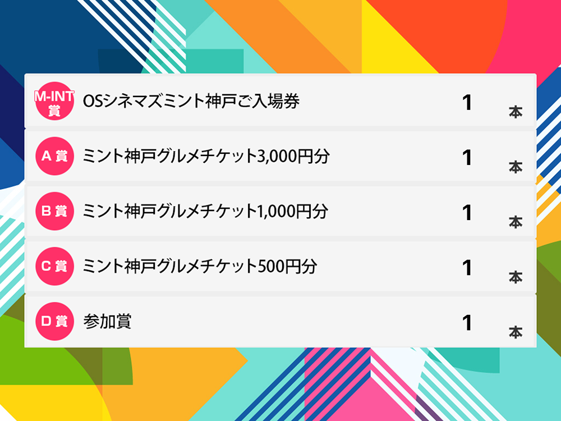Select the count number in A賞 row
The width and height of the screenshot is (561, 421).
pos(467,158)
